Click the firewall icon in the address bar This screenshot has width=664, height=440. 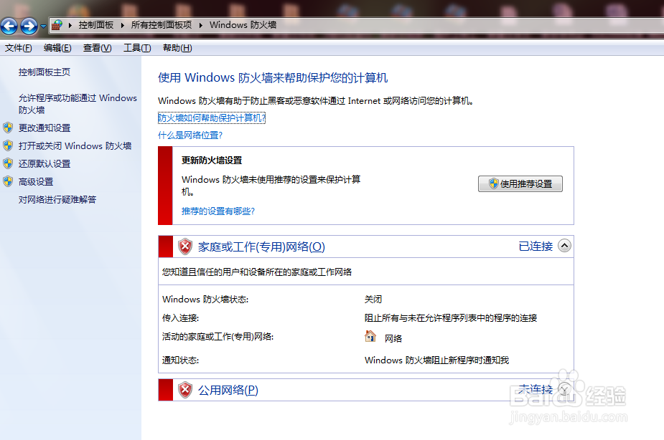click(55, 25)
